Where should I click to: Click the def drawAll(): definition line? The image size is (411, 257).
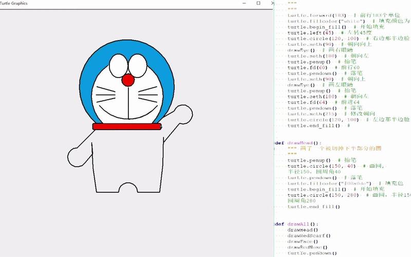pos(296,224)
